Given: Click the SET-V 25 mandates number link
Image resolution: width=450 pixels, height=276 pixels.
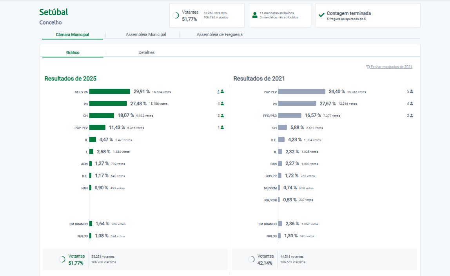Looking at the screenshot, I should point(218,91).
